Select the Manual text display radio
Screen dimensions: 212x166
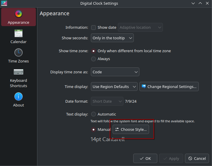[94, 130]
